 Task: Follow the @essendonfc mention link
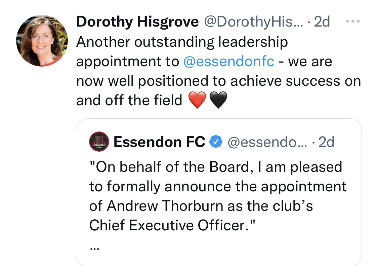[x=228, y=62]
